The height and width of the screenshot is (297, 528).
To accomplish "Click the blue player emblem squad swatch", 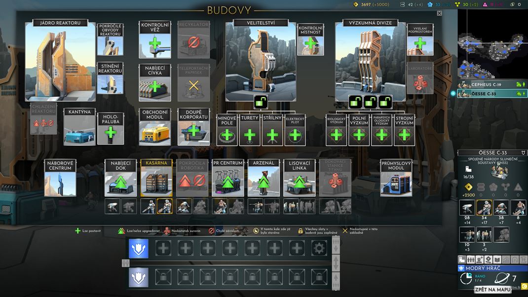I will click(x=139, y=249).
